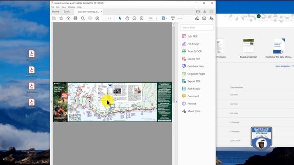The image size is (294, 165).
Task: Open Acrobat help question mark icon
Action: [198, 11]
